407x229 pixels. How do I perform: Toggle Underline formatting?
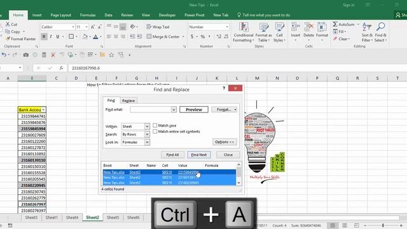click(x=58, y=37)
